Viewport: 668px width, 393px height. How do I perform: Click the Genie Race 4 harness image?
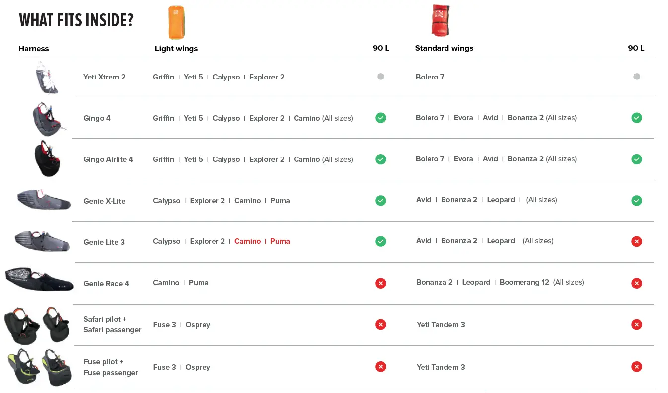[39, 280]
